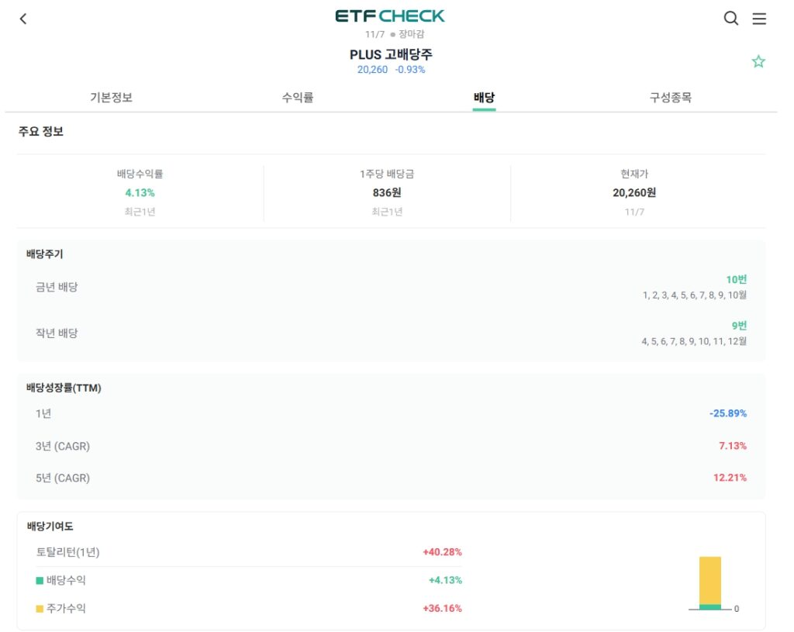794x632 pixels.
Task: Click the 배당성장률(TTM) heading
Action: tap(64, 388)
